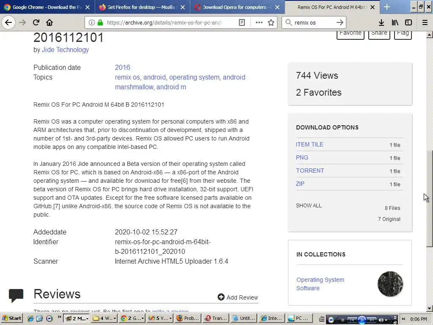Open the '5 V...' grouped taskbar button
The image size is (433, 325).
160,318
